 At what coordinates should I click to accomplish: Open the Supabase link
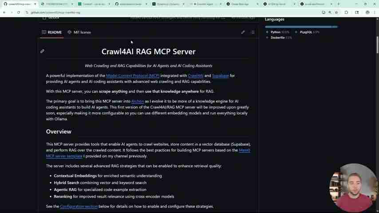tap(220, 76)
